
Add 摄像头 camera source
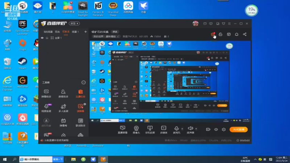[x=136, y=130]
